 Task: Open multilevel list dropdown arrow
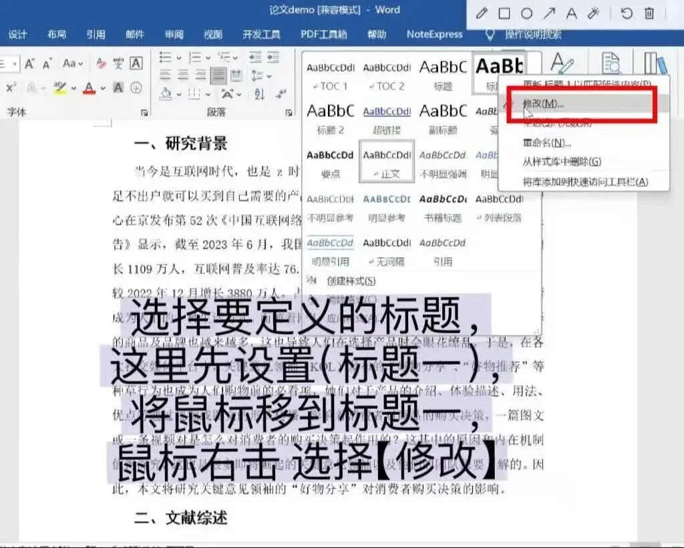coord(236,57)
